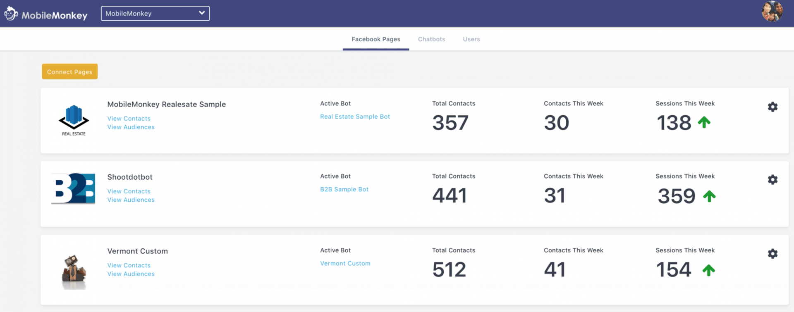Click the 441 total contacts value

tap(450, 195)
